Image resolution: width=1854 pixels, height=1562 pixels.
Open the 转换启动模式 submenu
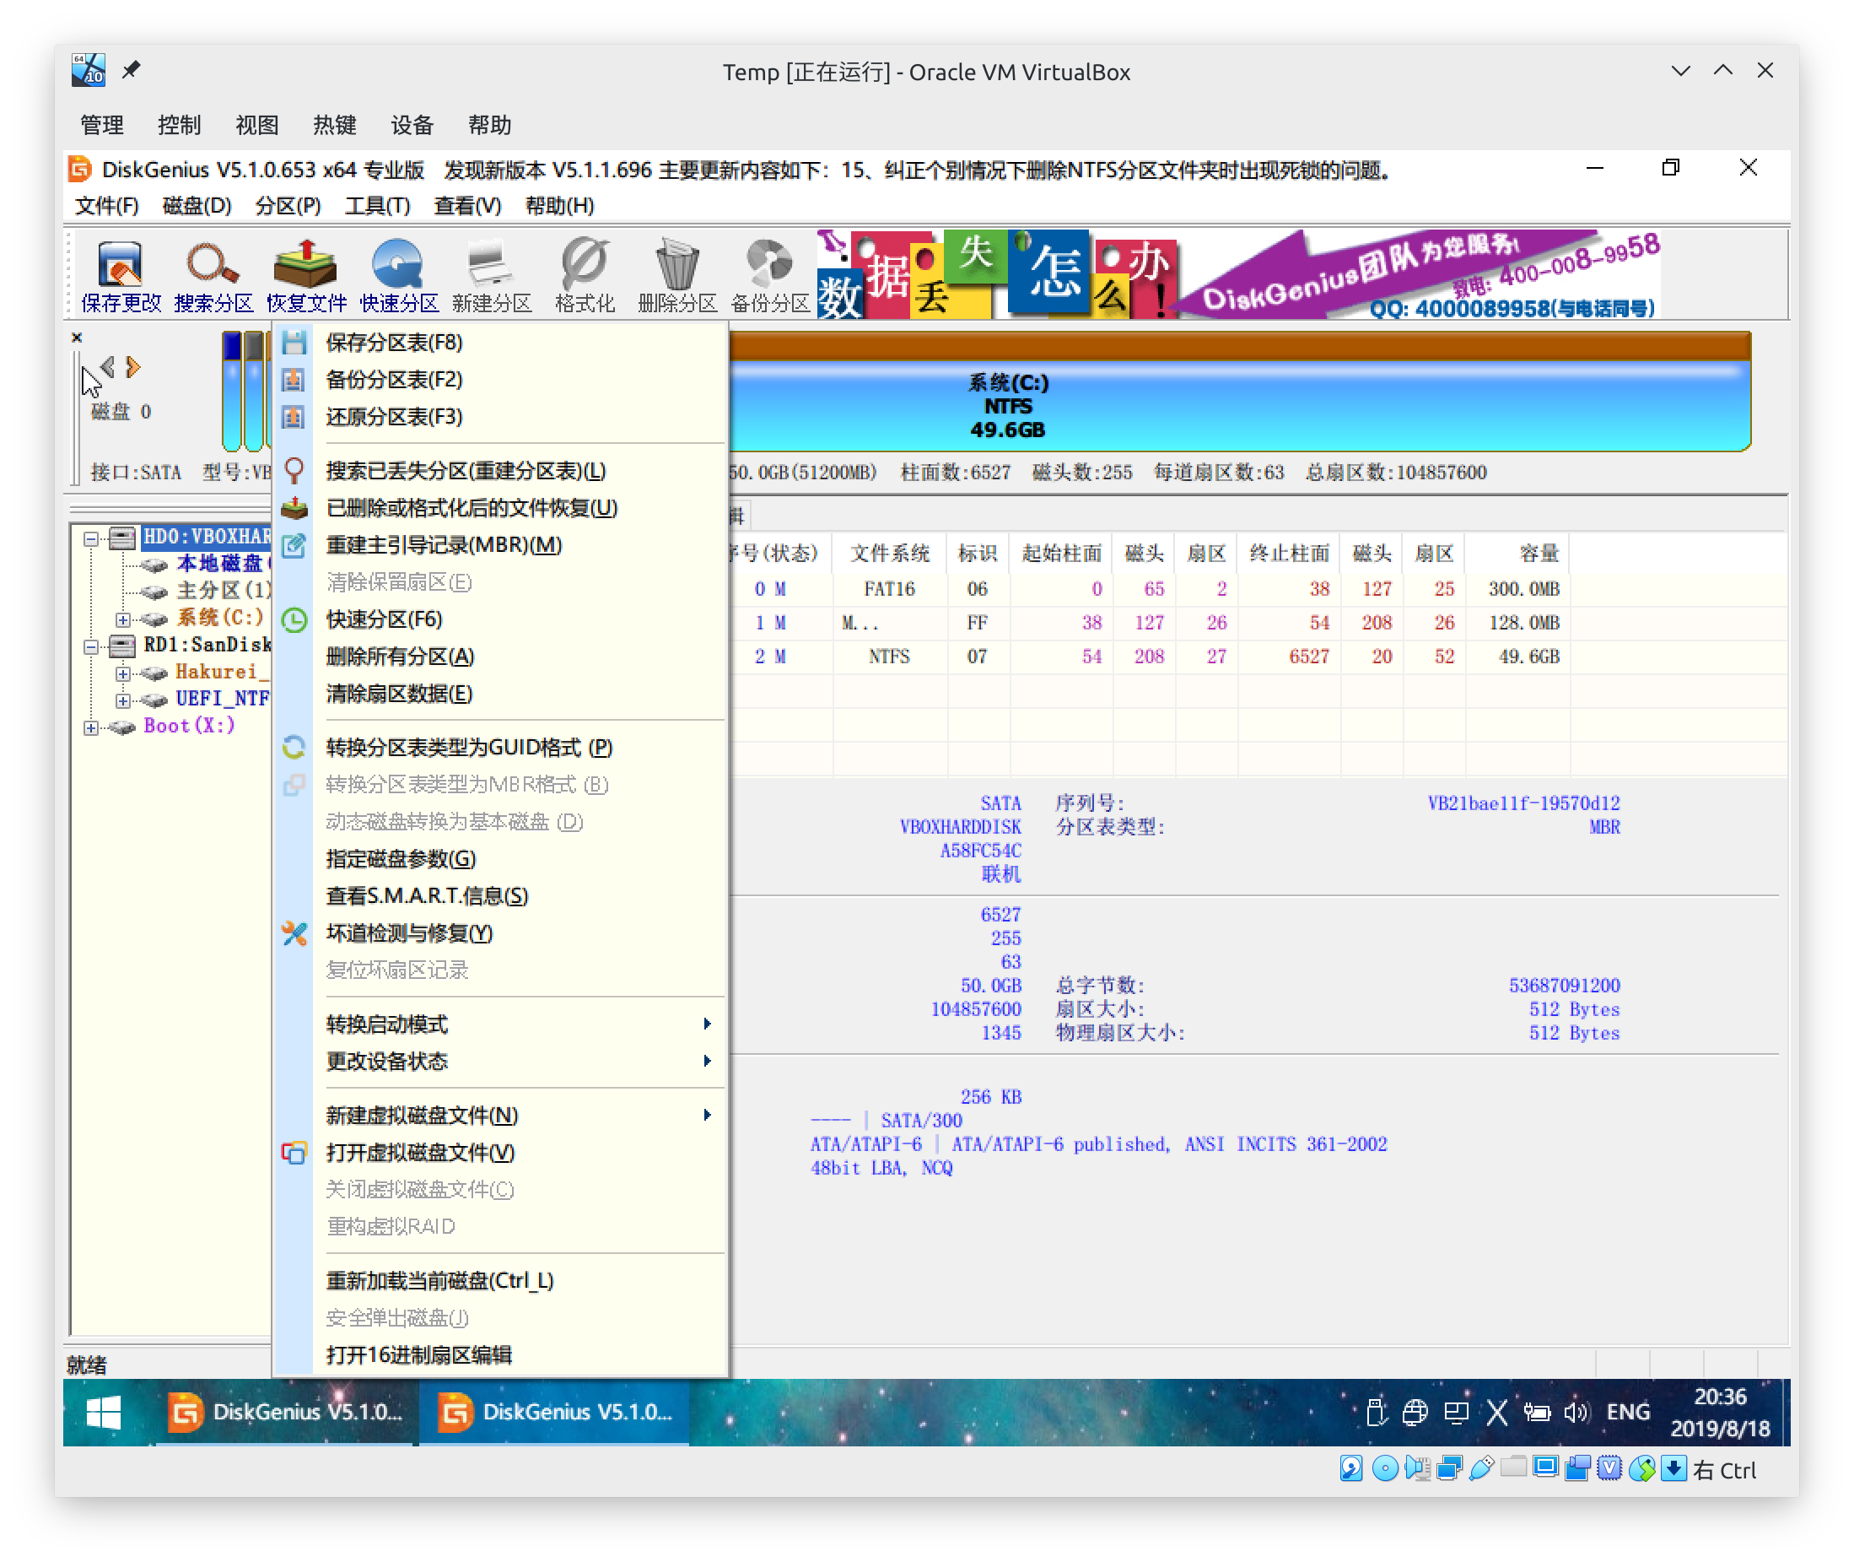click(500, 1024)
